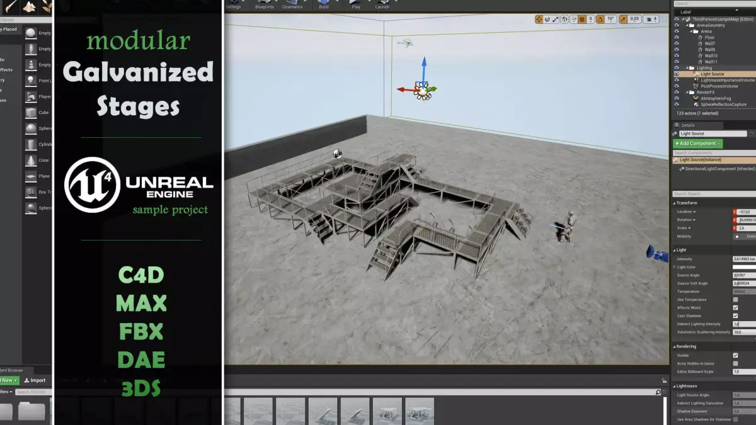Open surface snapping options icon
Screen dimensions: 756x425
point(574,20)
